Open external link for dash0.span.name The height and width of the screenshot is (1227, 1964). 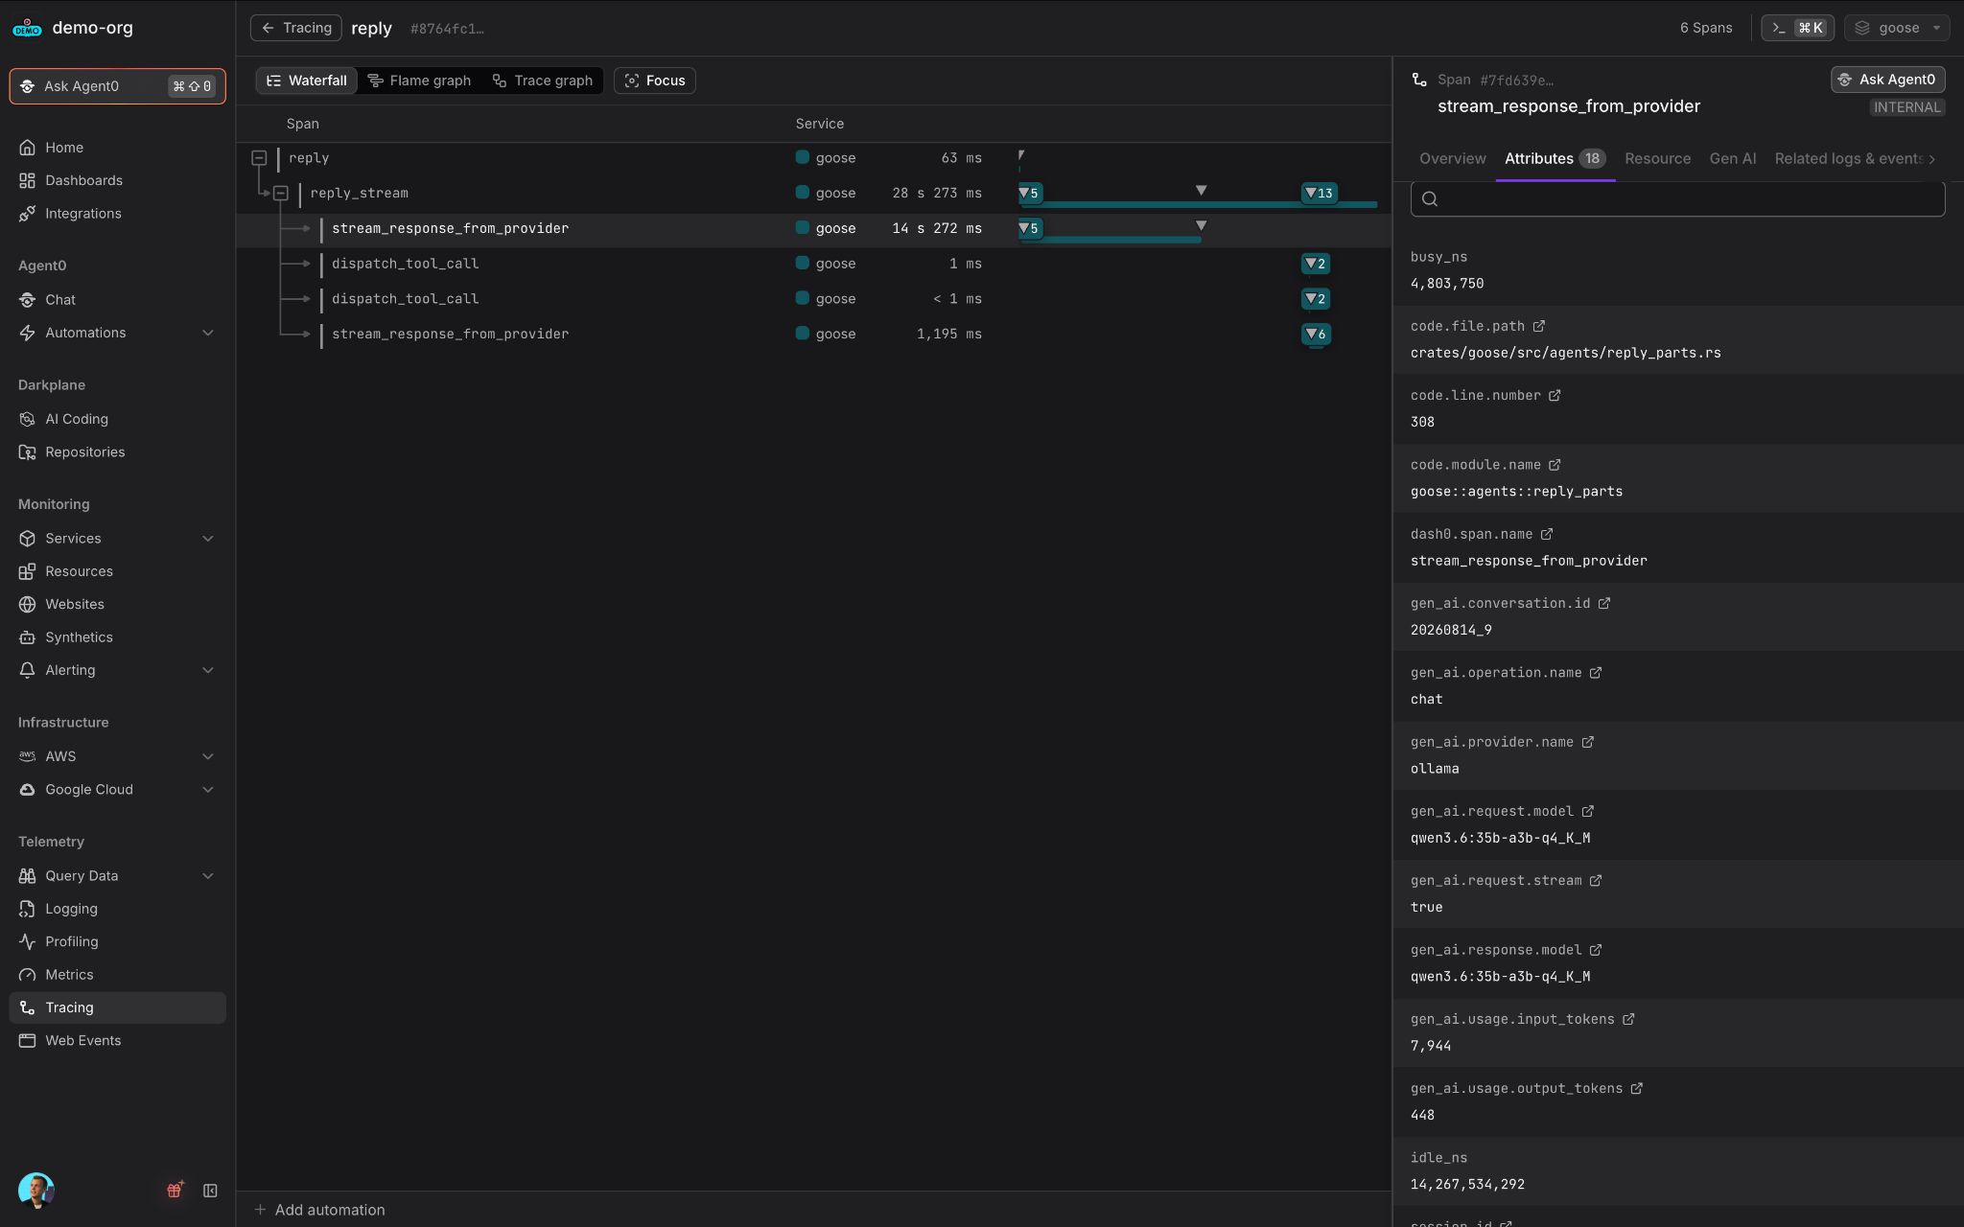click(1547, 534)
